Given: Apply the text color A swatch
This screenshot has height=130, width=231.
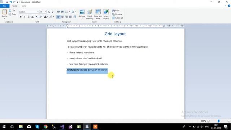Looking at the screenshot, I should (x=45, y=17).
